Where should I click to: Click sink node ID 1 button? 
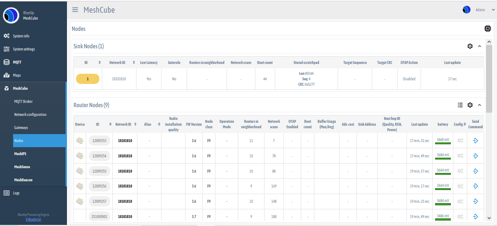coord(87,78)
